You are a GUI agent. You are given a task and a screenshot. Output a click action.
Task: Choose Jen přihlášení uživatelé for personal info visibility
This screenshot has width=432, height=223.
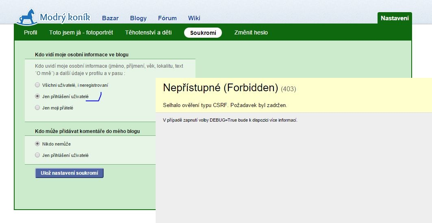point(37,96)
